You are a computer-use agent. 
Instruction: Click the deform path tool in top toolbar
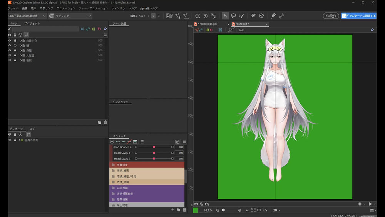281,16
